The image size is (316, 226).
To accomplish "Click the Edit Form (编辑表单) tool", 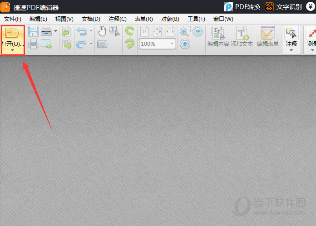I will click(x=268, y=36).
